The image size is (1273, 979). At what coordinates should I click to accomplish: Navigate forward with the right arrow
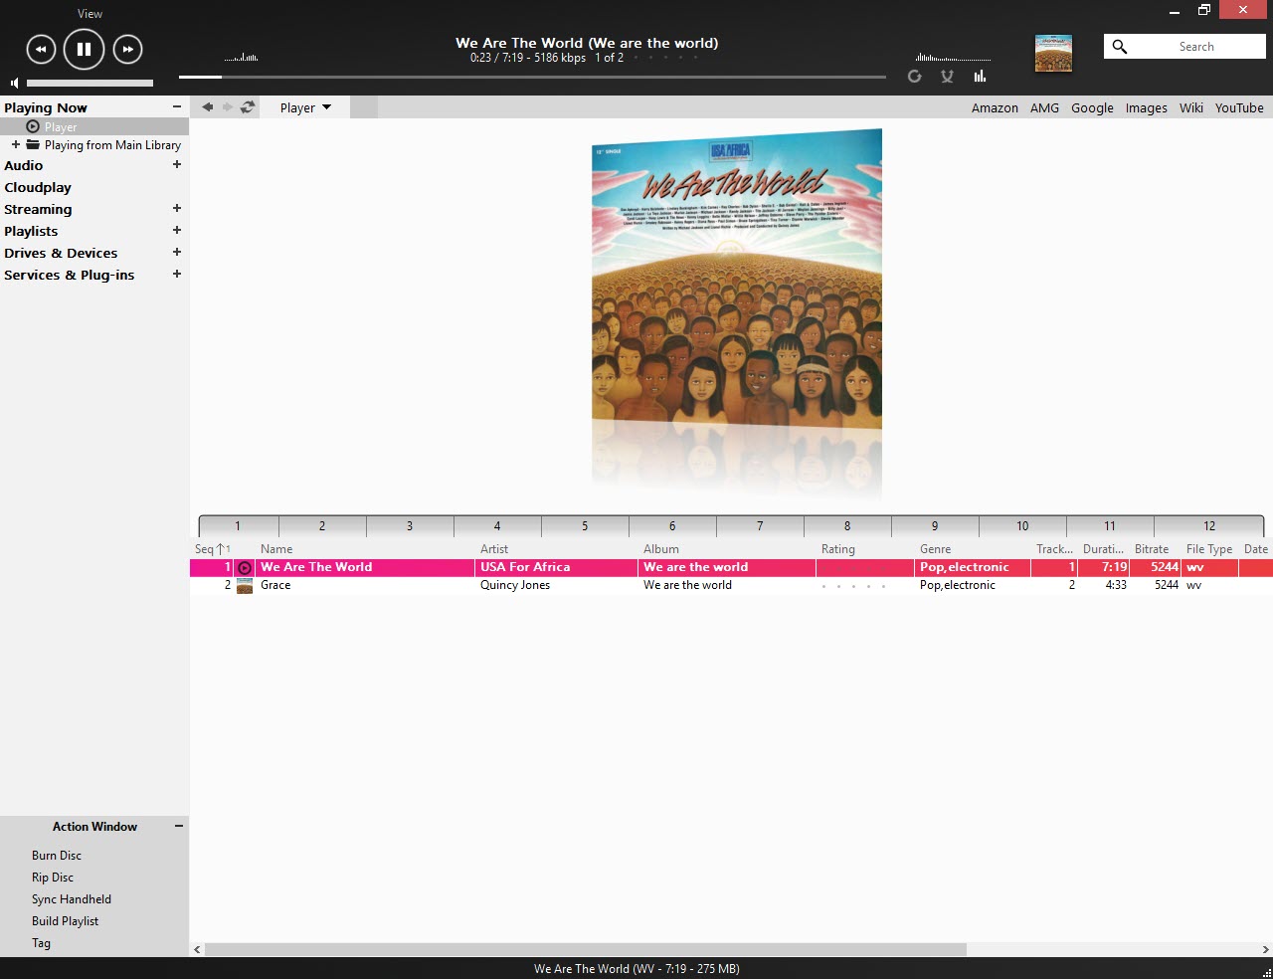point(227,107)
